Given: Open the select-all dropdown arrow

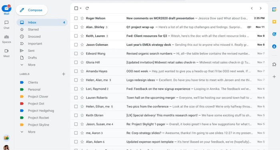Looking at the screenshot, I should tap(80, 8).
